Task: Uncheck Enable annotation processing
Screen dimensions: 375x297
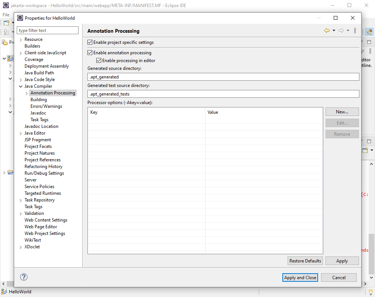Action: (90, 52)
